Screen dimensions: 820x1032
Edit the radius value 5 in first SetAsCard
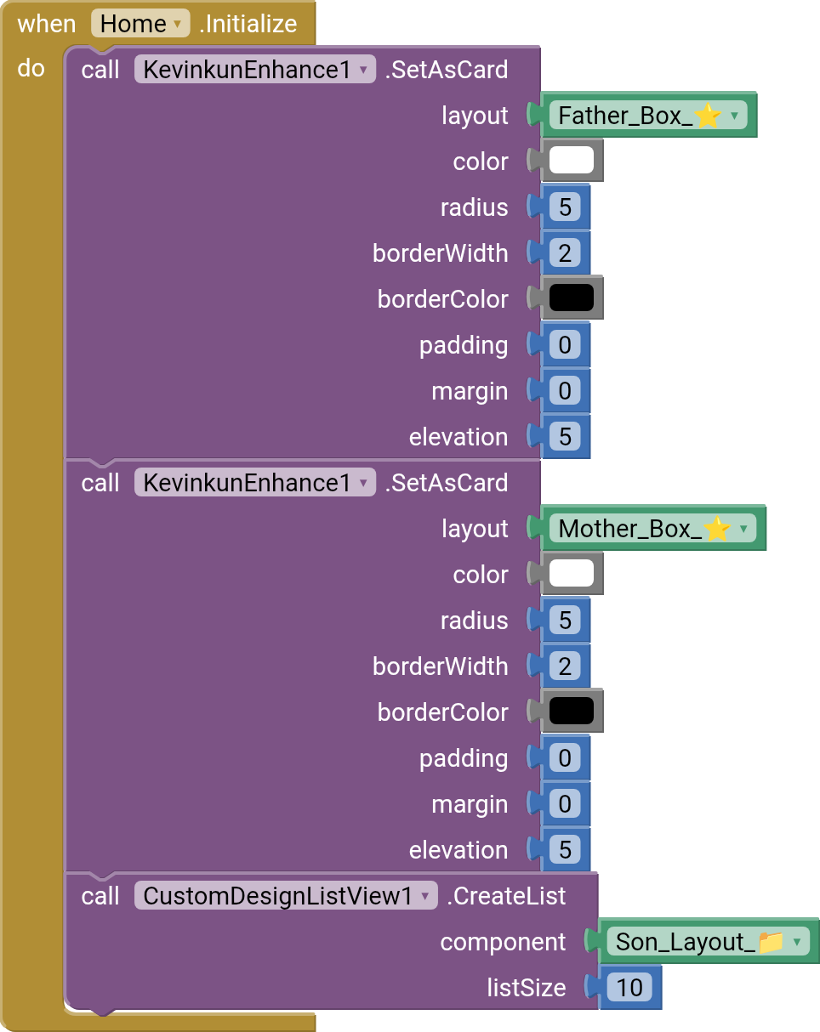point(565,207)
